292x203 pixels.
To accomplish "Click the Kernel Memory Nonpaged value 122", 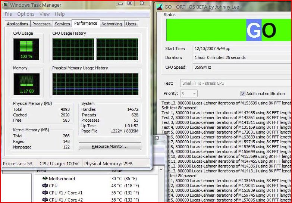I will (66, 147).
